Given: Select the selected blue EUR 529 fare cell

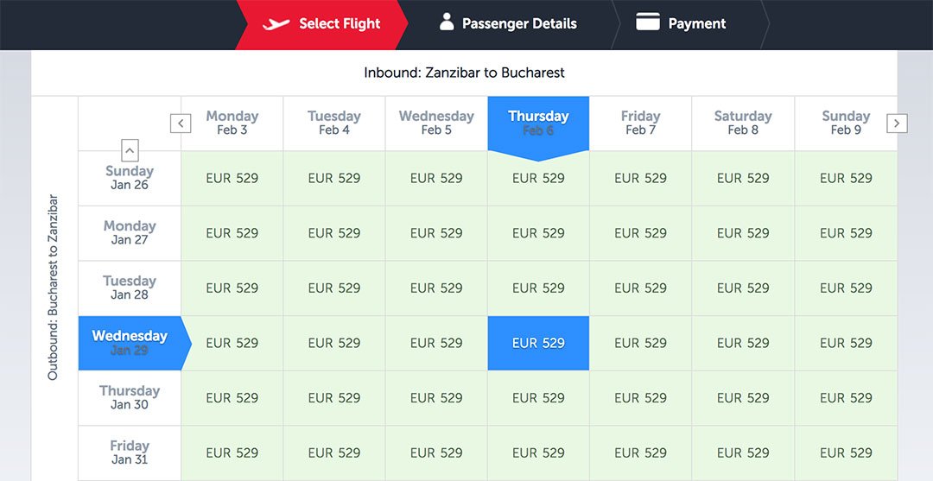Looking at the screenshot, I should 538,343.
